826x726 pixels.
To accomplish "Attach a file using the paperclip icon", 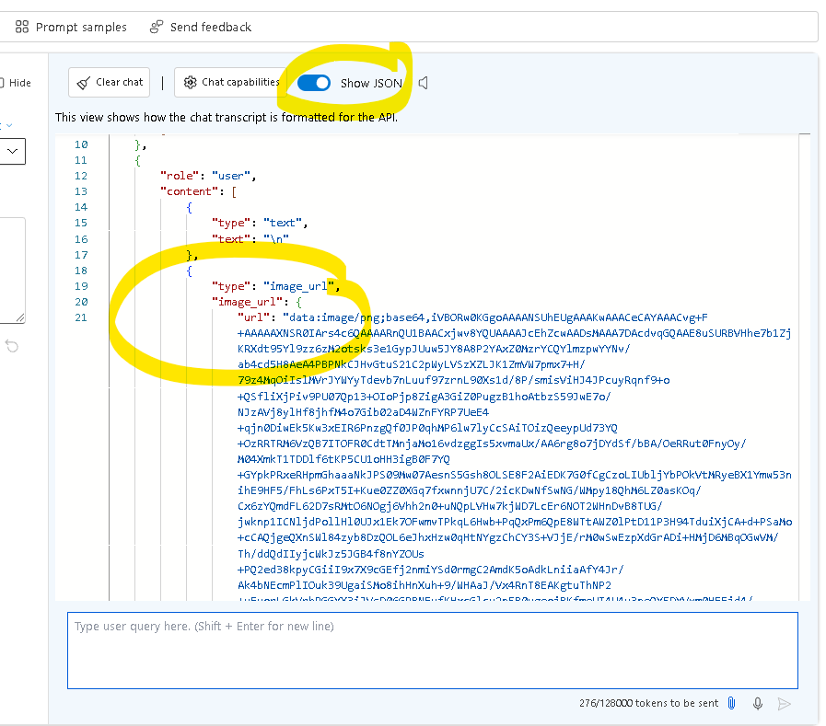I will (732, 703).
